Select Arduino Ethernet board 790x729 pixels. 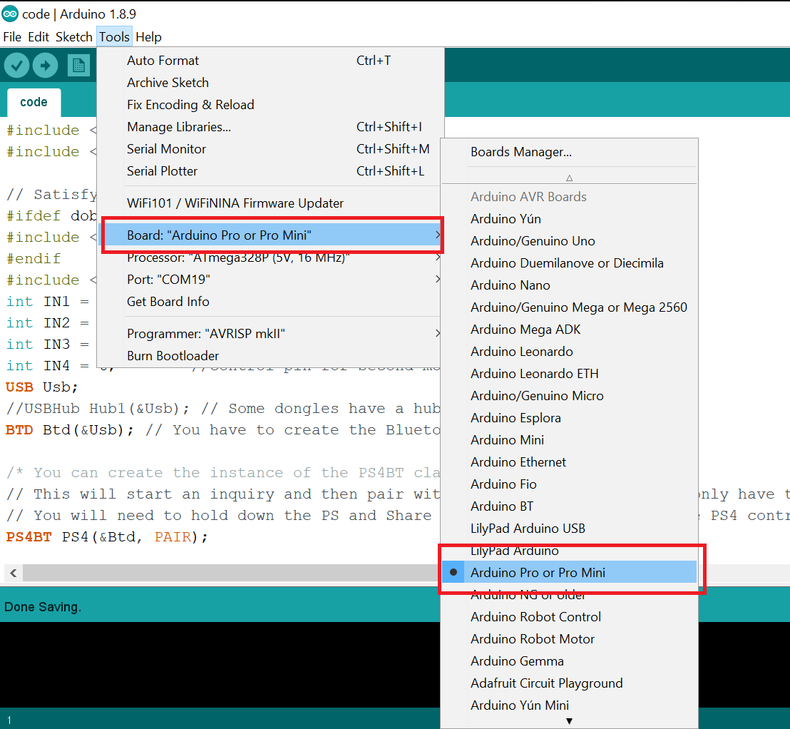click(x=569, y=462)
